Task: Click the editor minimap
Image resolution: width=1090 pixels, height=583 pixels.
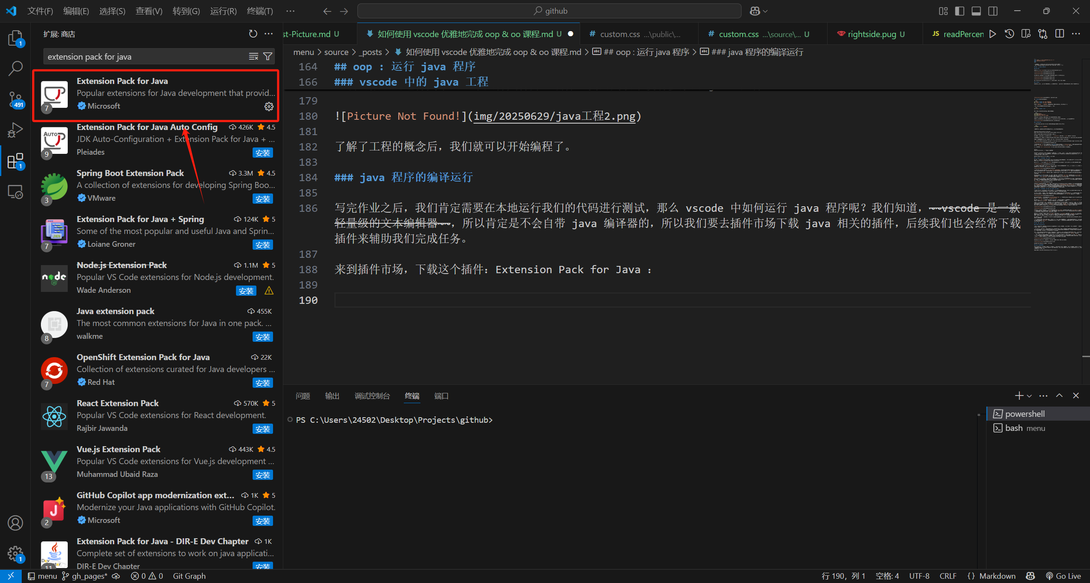Action: click(x=1056, y=170)
